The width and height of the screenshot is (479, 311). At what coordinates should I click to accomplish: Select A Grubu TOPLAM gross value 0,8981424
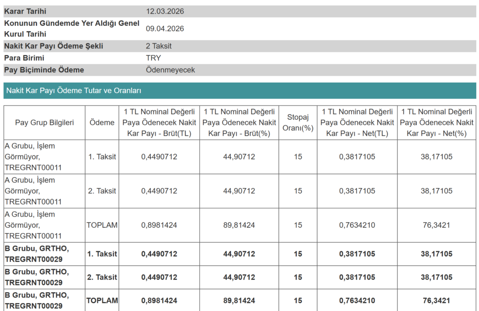point(159,225)
